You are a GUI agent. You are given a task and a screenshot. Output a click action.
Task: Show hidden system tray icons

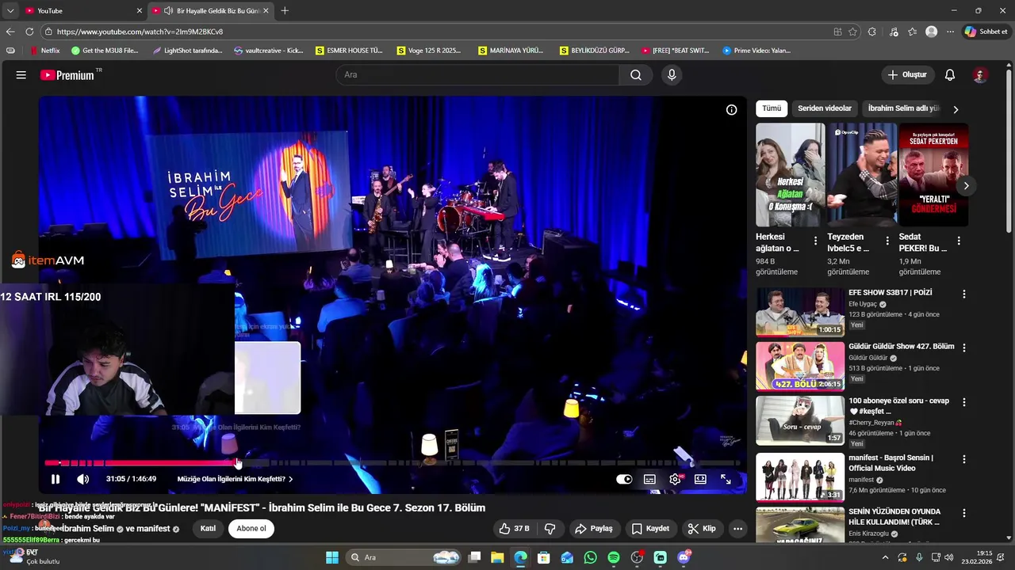click(886, 557)
